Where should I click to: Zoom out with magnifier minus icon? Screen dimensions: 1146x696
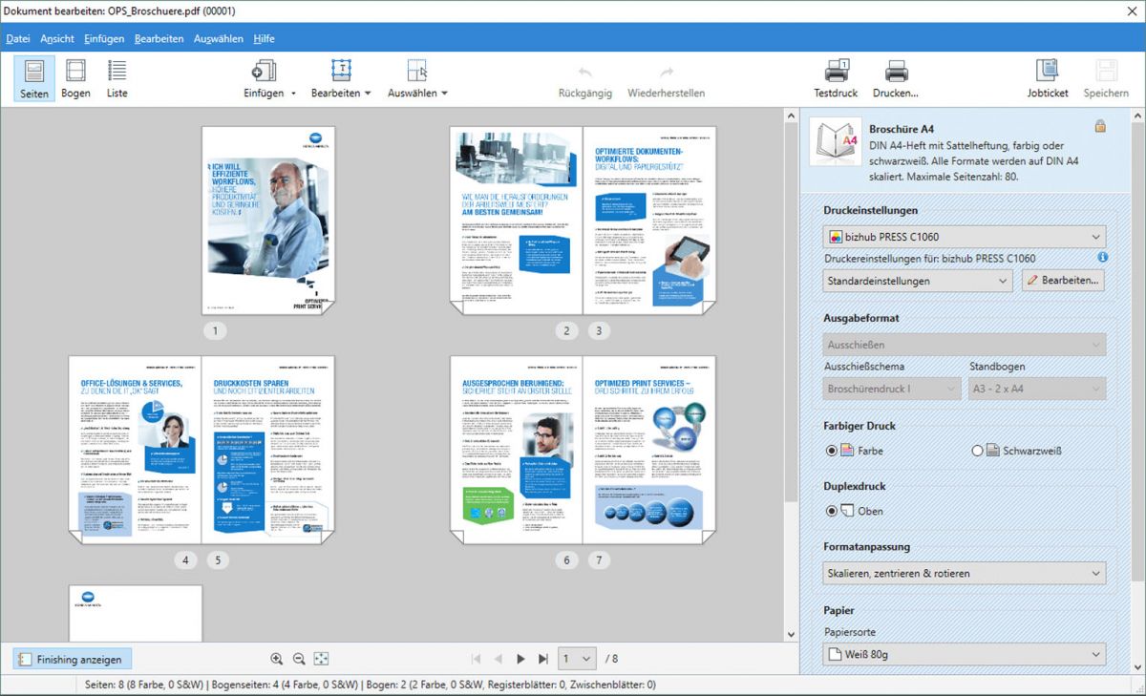click(299, 659)
